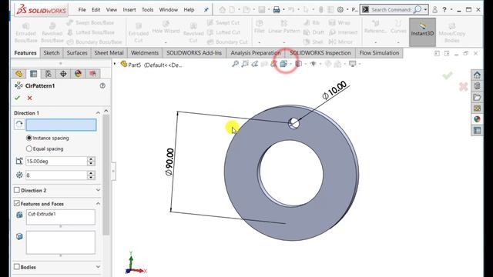Collapse the Features and Faces section
This screenshot has width=493, height=277.
point(98,203)
